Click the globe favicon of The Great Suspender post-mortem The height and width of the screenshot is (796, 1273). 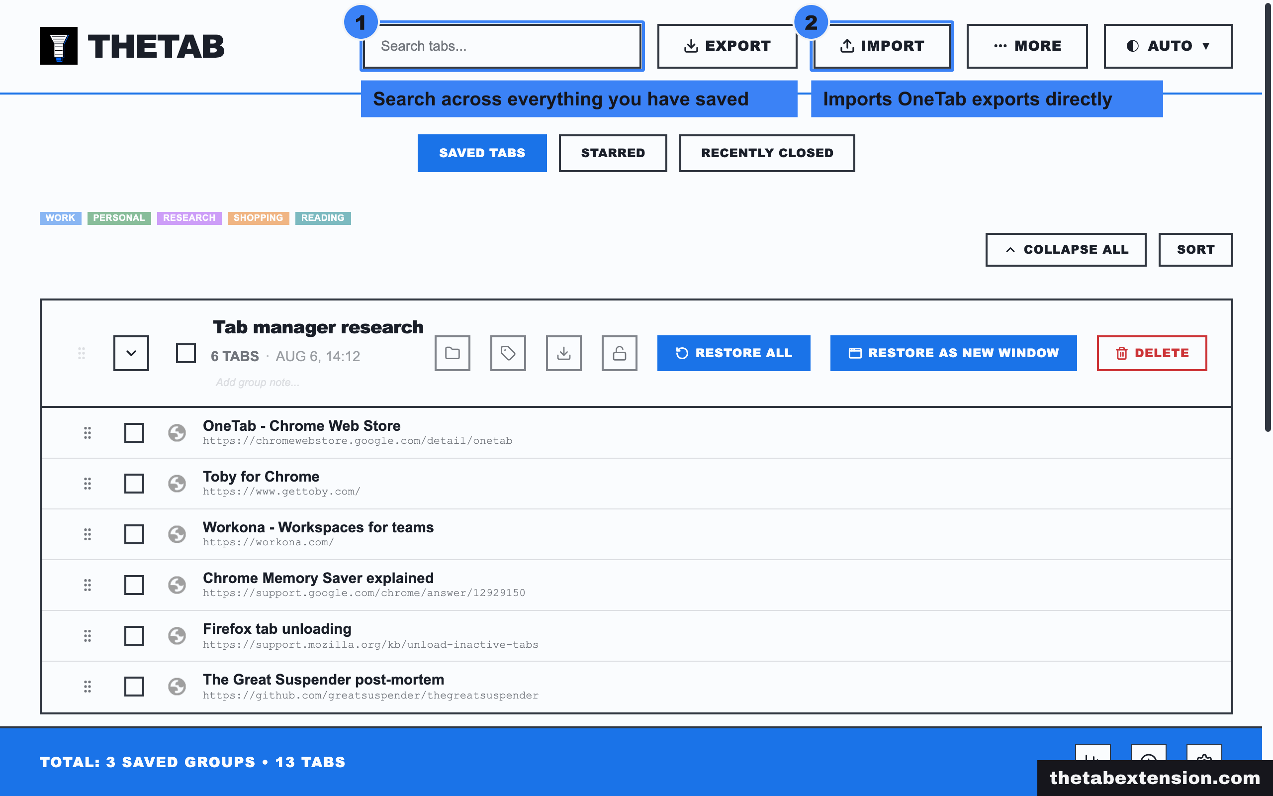pyautogui.click(x=177, y=687)
